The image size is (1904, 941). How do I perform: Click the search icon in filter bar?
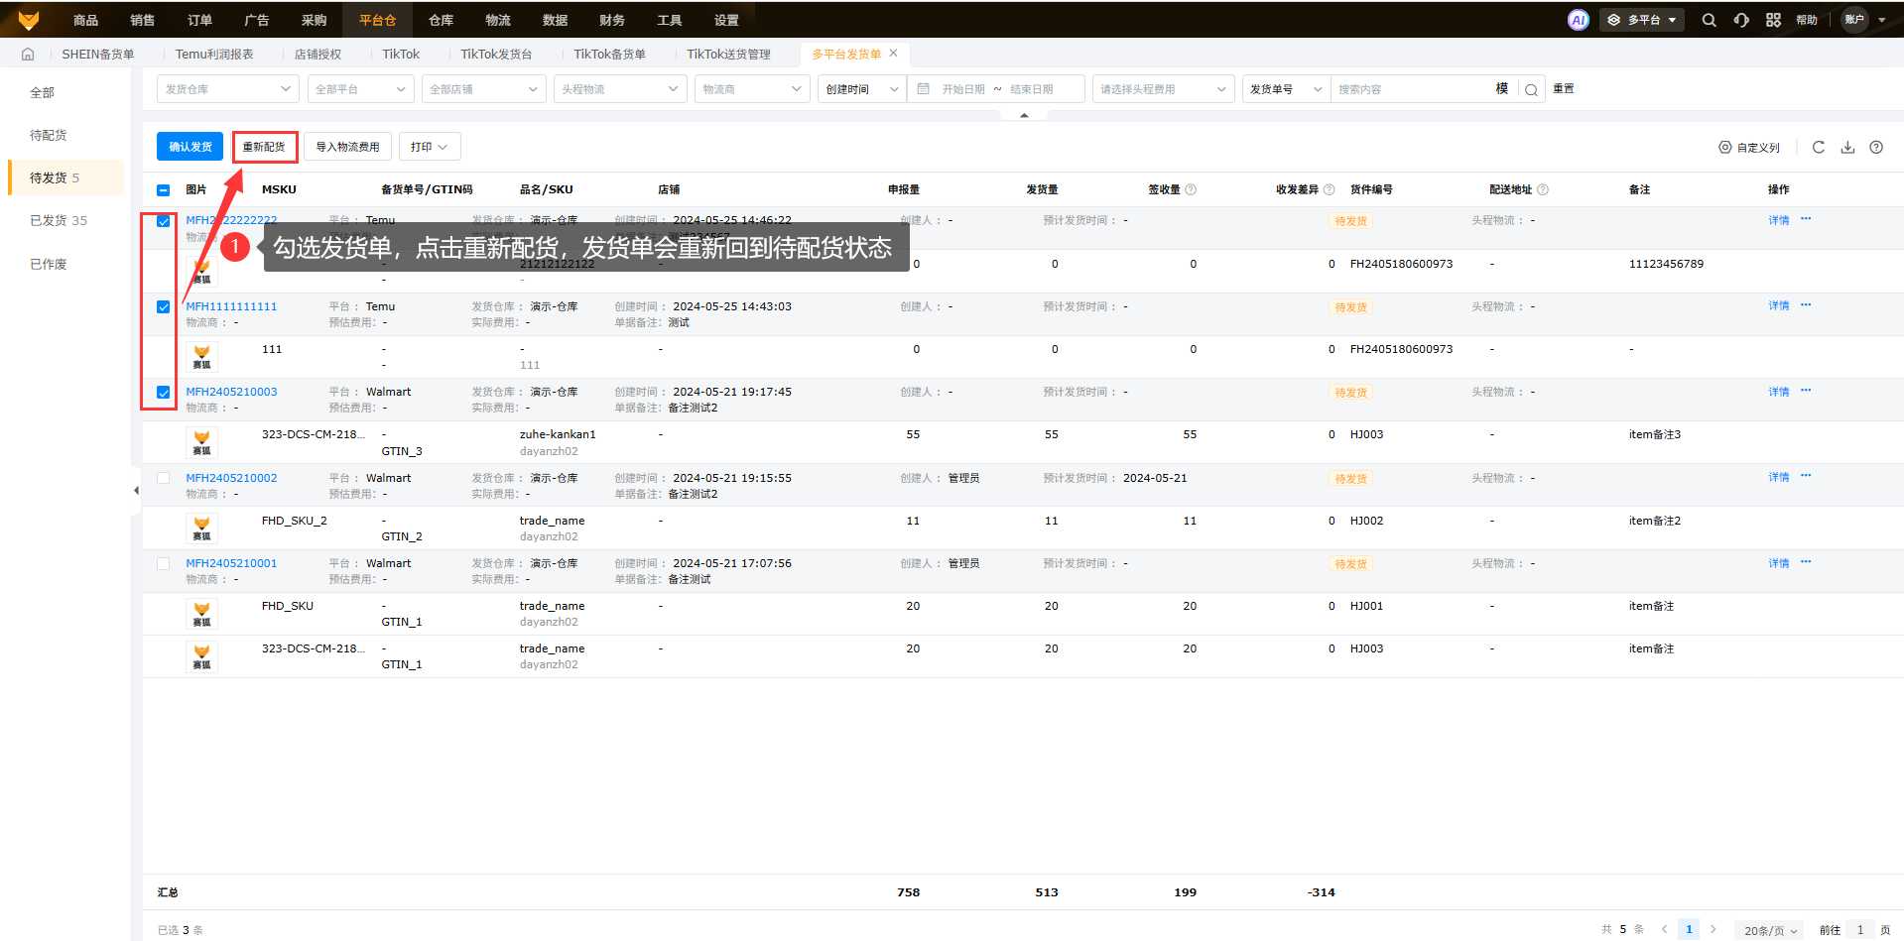click(1531, 89)
